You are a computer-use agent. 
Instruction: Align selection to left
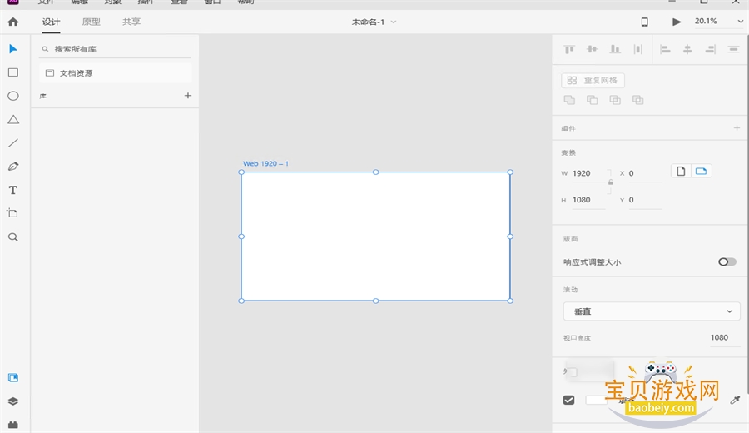665,49
